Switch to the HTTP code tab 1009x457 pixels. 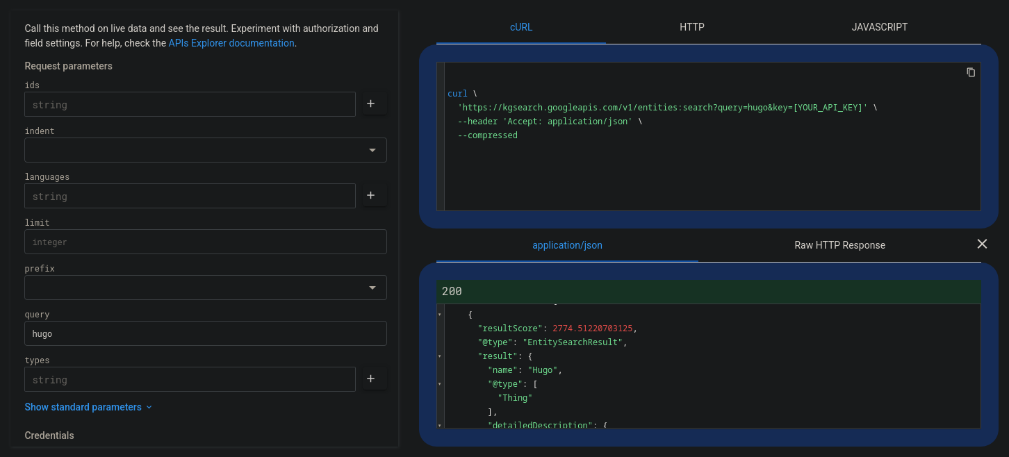[691, 27]
